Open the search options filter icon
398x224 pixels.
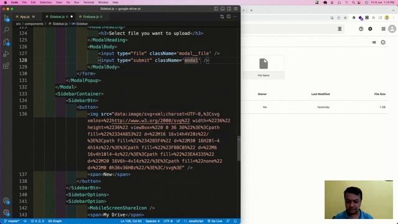pyautogui.click(x=340, y=29)
